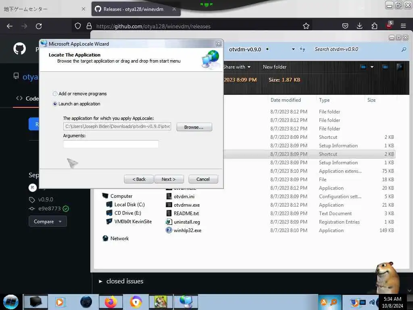The width and height of the screenshot is (413, 310).
Task: Open VM0b0t KevinSite in the navigation pane
Action: click(x=133, y=222)
